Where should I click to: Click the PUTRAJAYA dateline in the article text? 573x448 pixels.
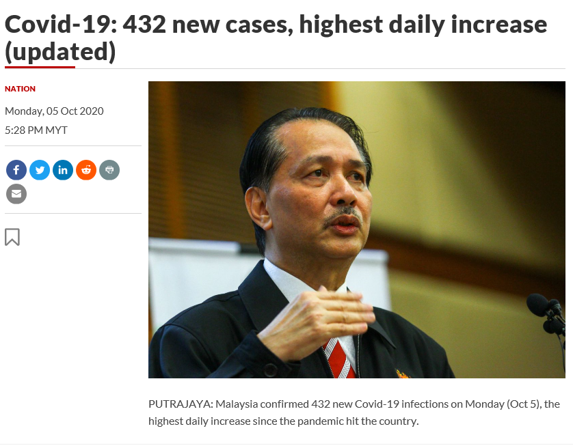coord(181,404)
